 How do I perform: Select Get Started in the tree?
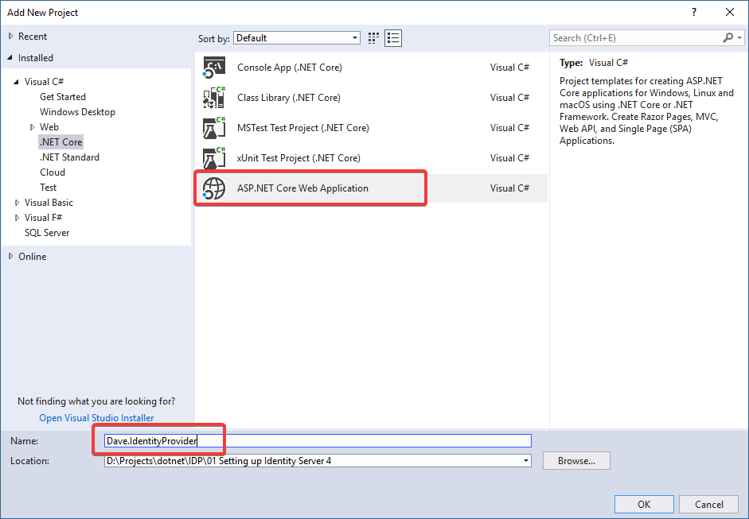pyautogui.click(x=63, y=97)
